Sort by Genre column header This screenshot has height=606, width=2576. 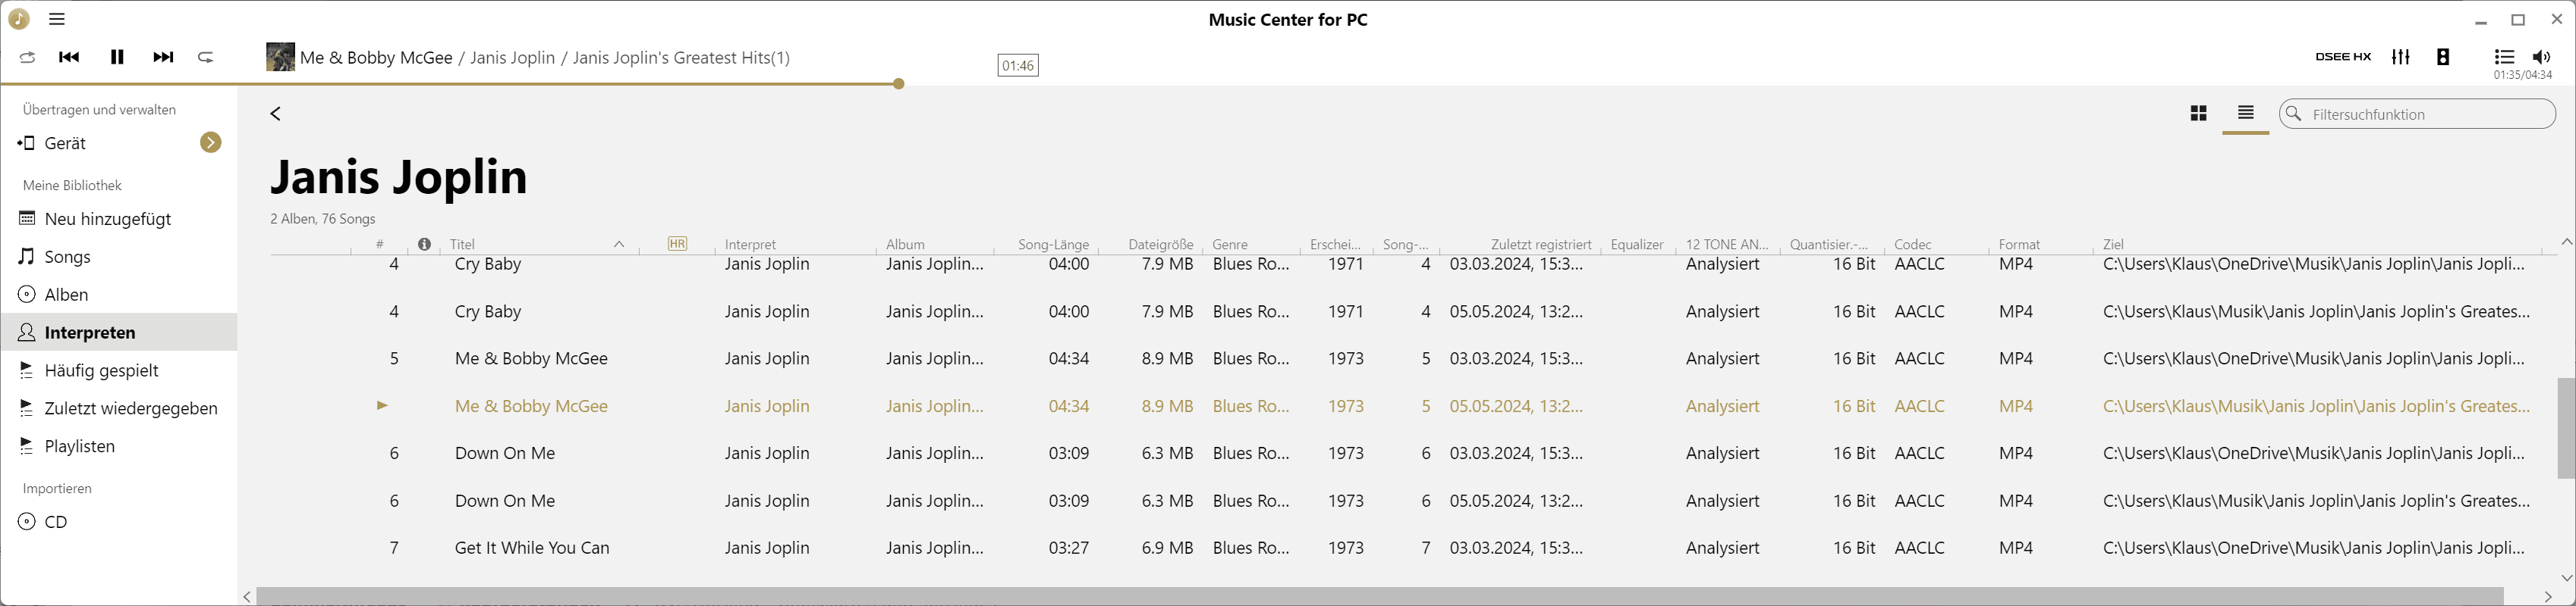pos(1230,245)
